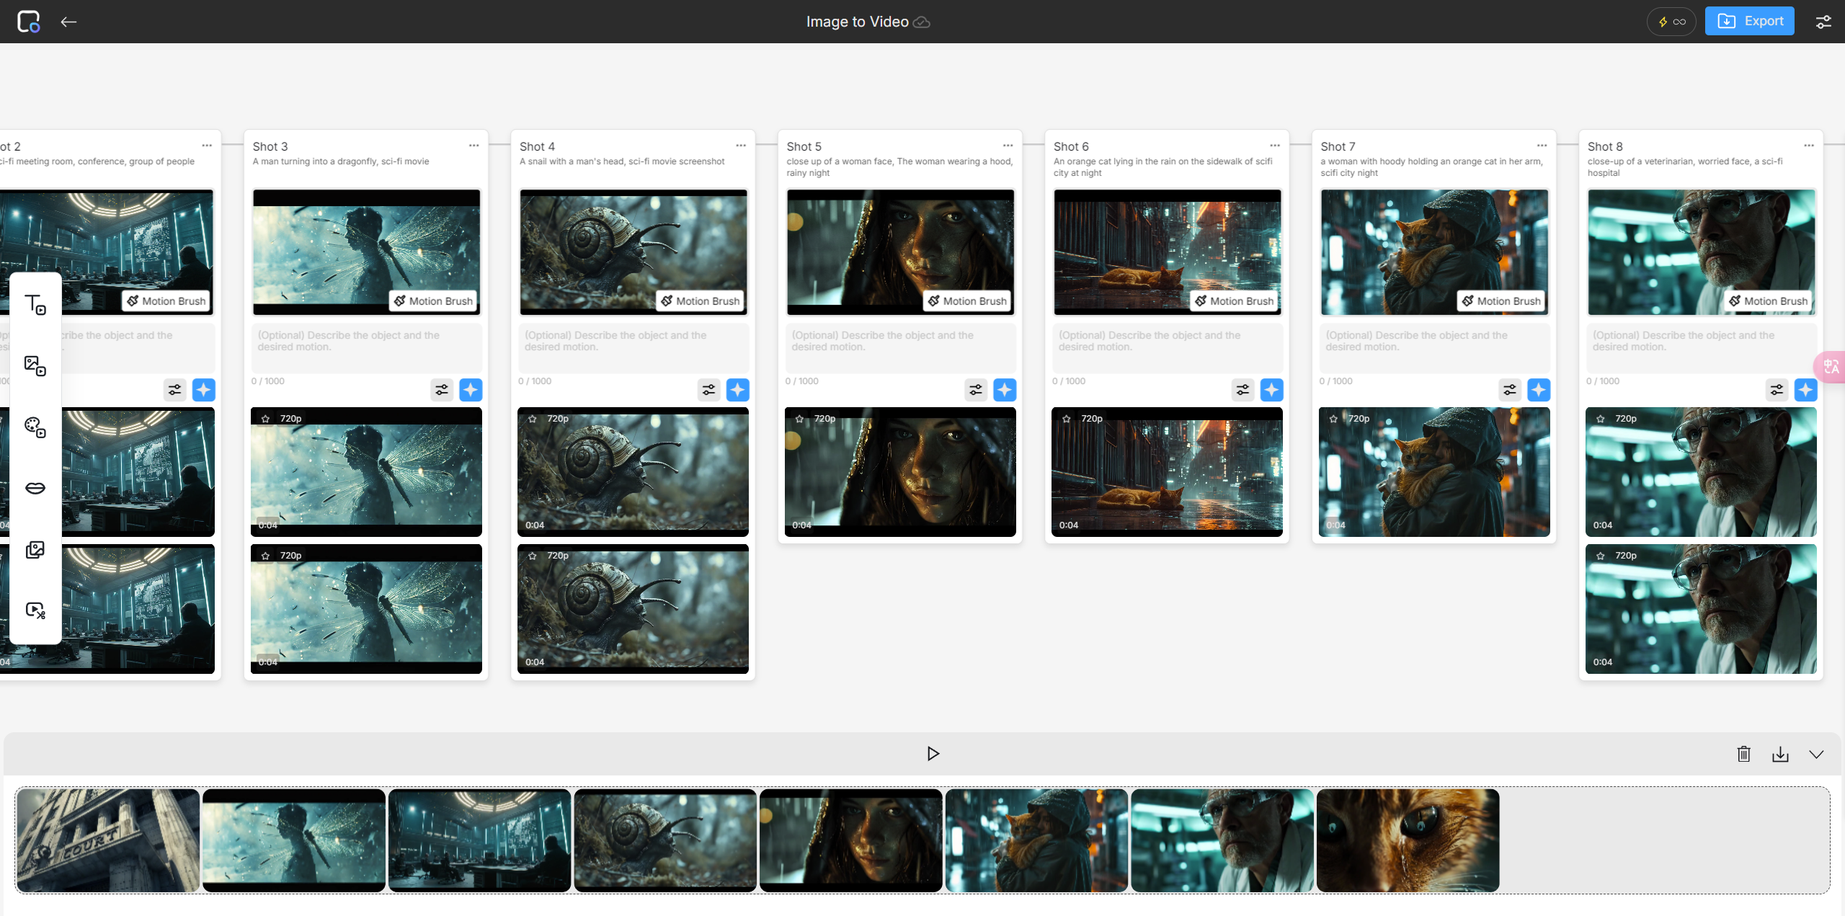Delete the timeline sequence with trash icon

click(x=1743, y=754)
